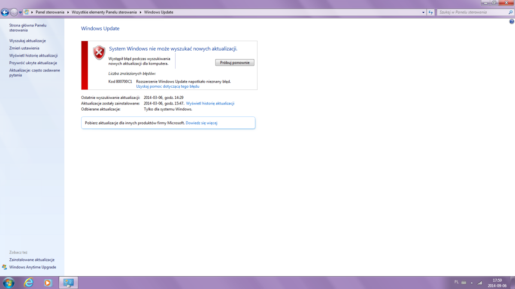
Task: Click Wyszukaj aktualizacje in the sidebar
Action: coord(27,41)
